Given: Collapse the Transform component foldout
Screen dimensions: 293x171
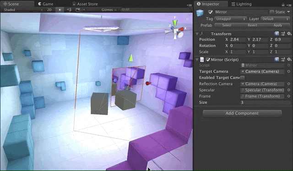Looking at the screenshot, I should point(197,34).
